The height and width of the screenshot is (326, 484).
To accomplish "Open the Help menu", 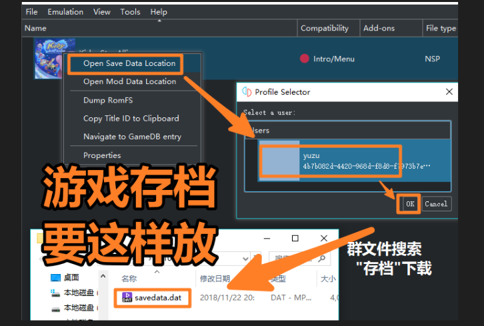I will click(x=159, y=12).
